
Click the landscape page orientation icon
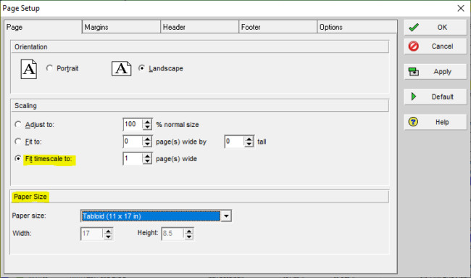point(121,69)
